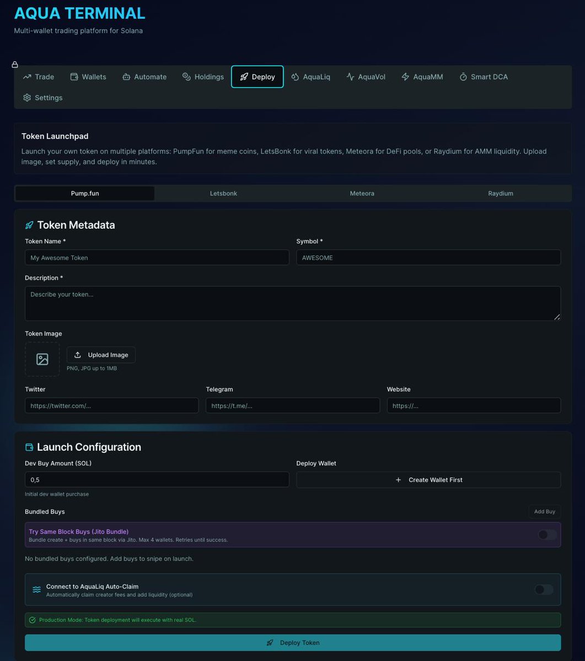Open the Trade tab
This screenshot has width=585, height=661.
click(39, 77)
